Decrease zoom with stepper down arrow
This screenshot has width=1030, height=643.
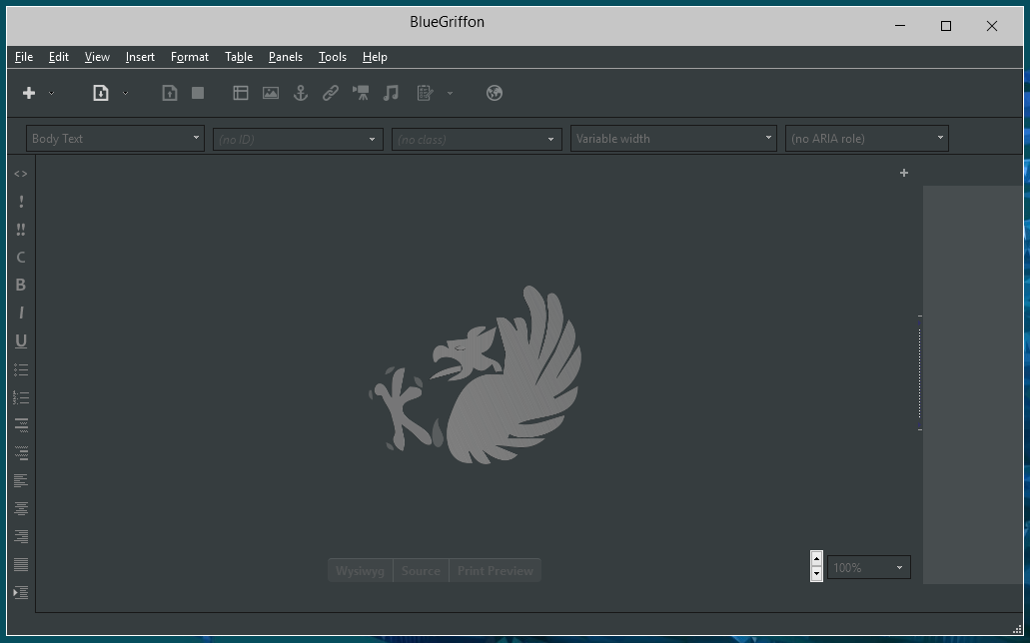tap(816, 574)
